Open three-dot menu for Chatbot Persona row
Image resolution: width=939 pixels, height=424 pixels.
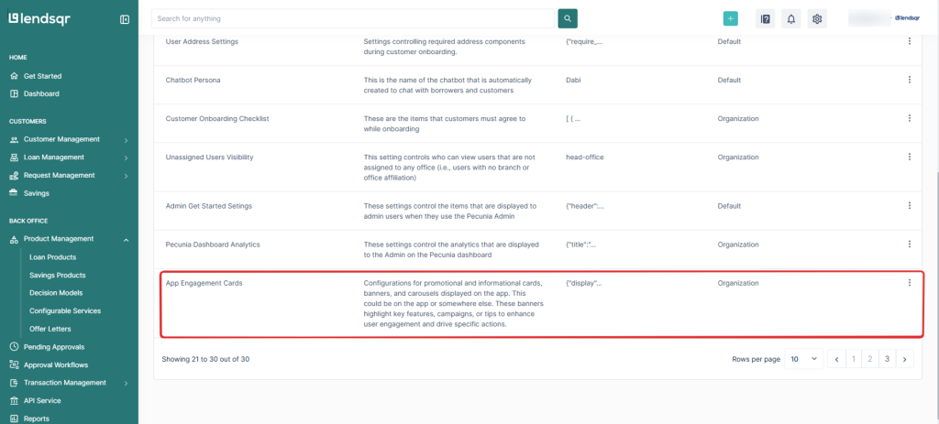coord(909,80)
